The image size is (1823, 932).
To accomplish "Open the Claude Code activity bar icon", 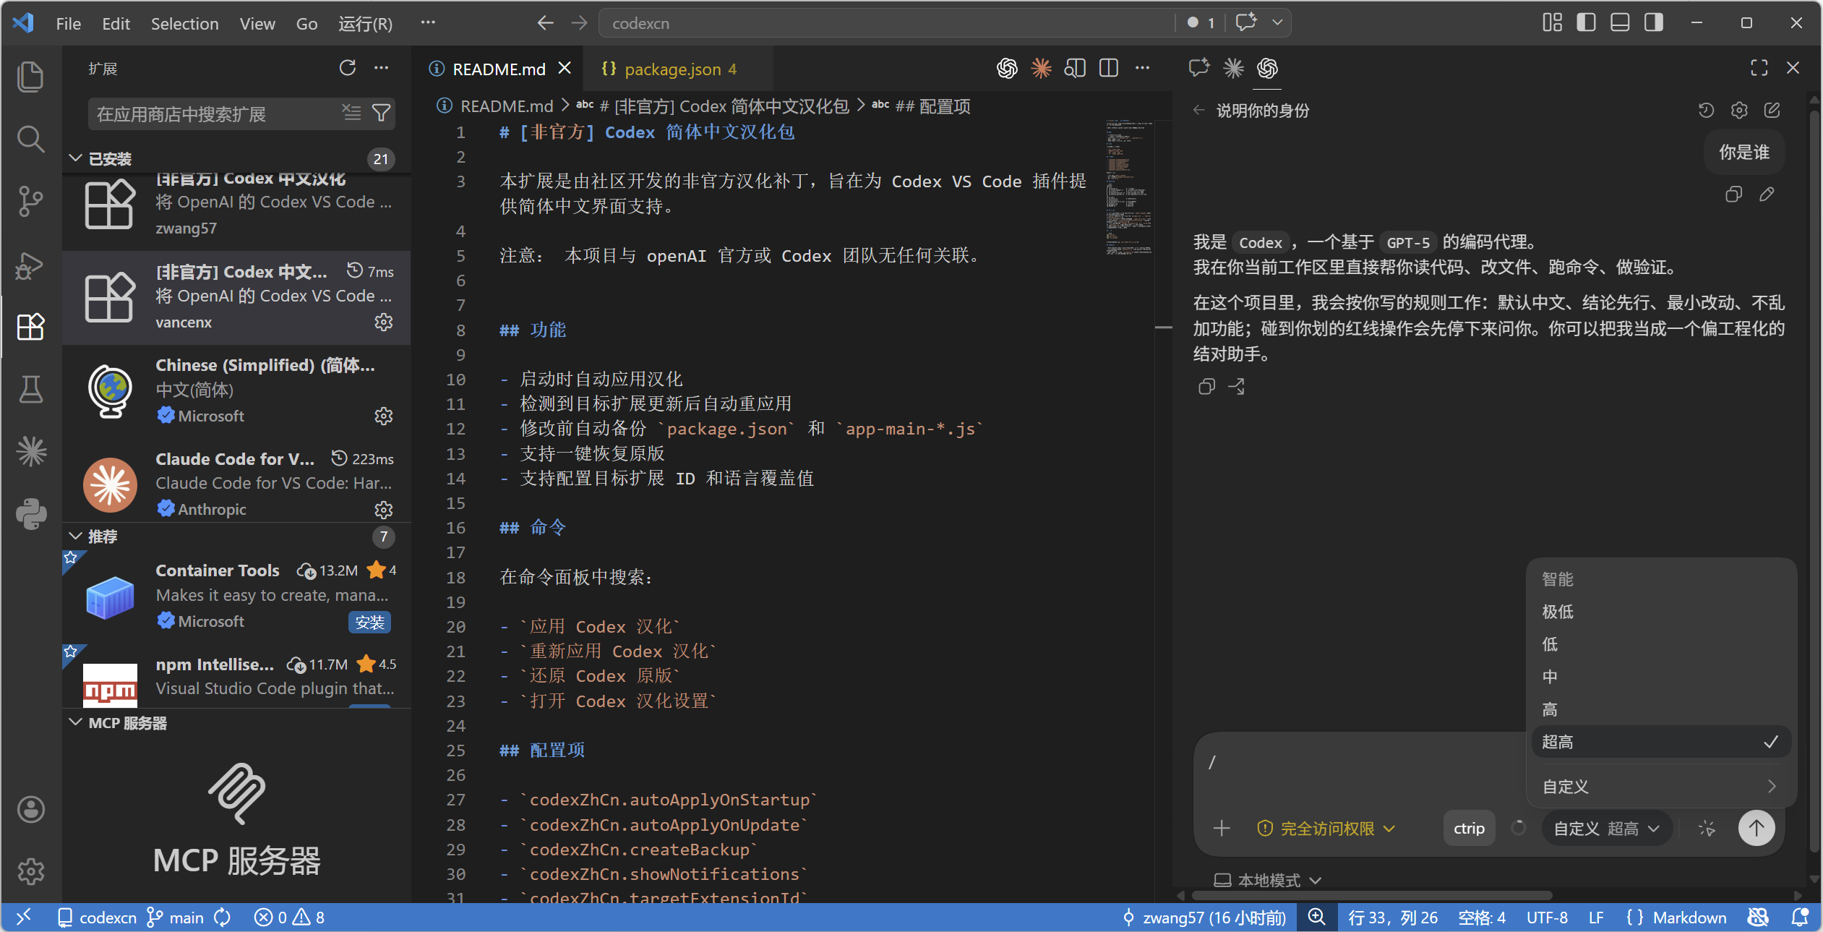I will (x=30, y=452).
